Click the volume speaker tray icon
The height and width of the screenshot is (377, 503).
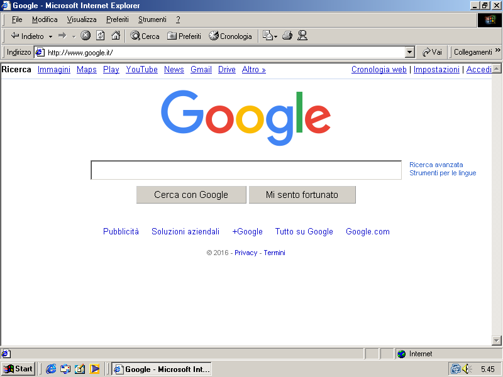467,369
